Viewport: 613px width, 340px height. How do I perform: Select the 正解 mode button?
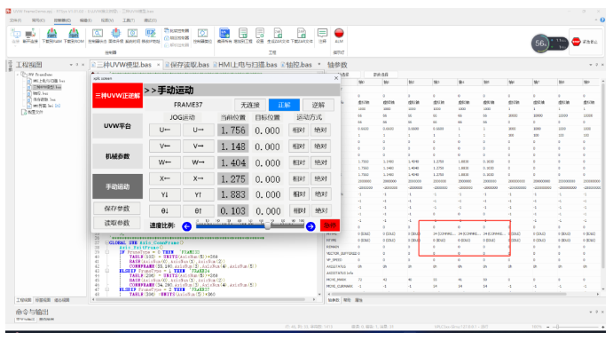tap(284, 105)
